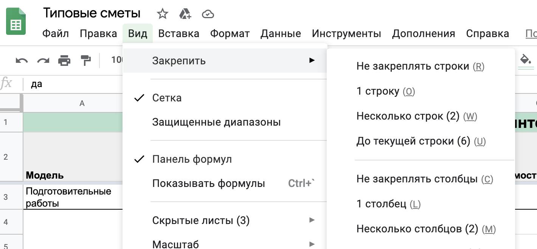Star the document Типовые сметы
The height and width of the screenshot is (249, 537).
[162, 14]
